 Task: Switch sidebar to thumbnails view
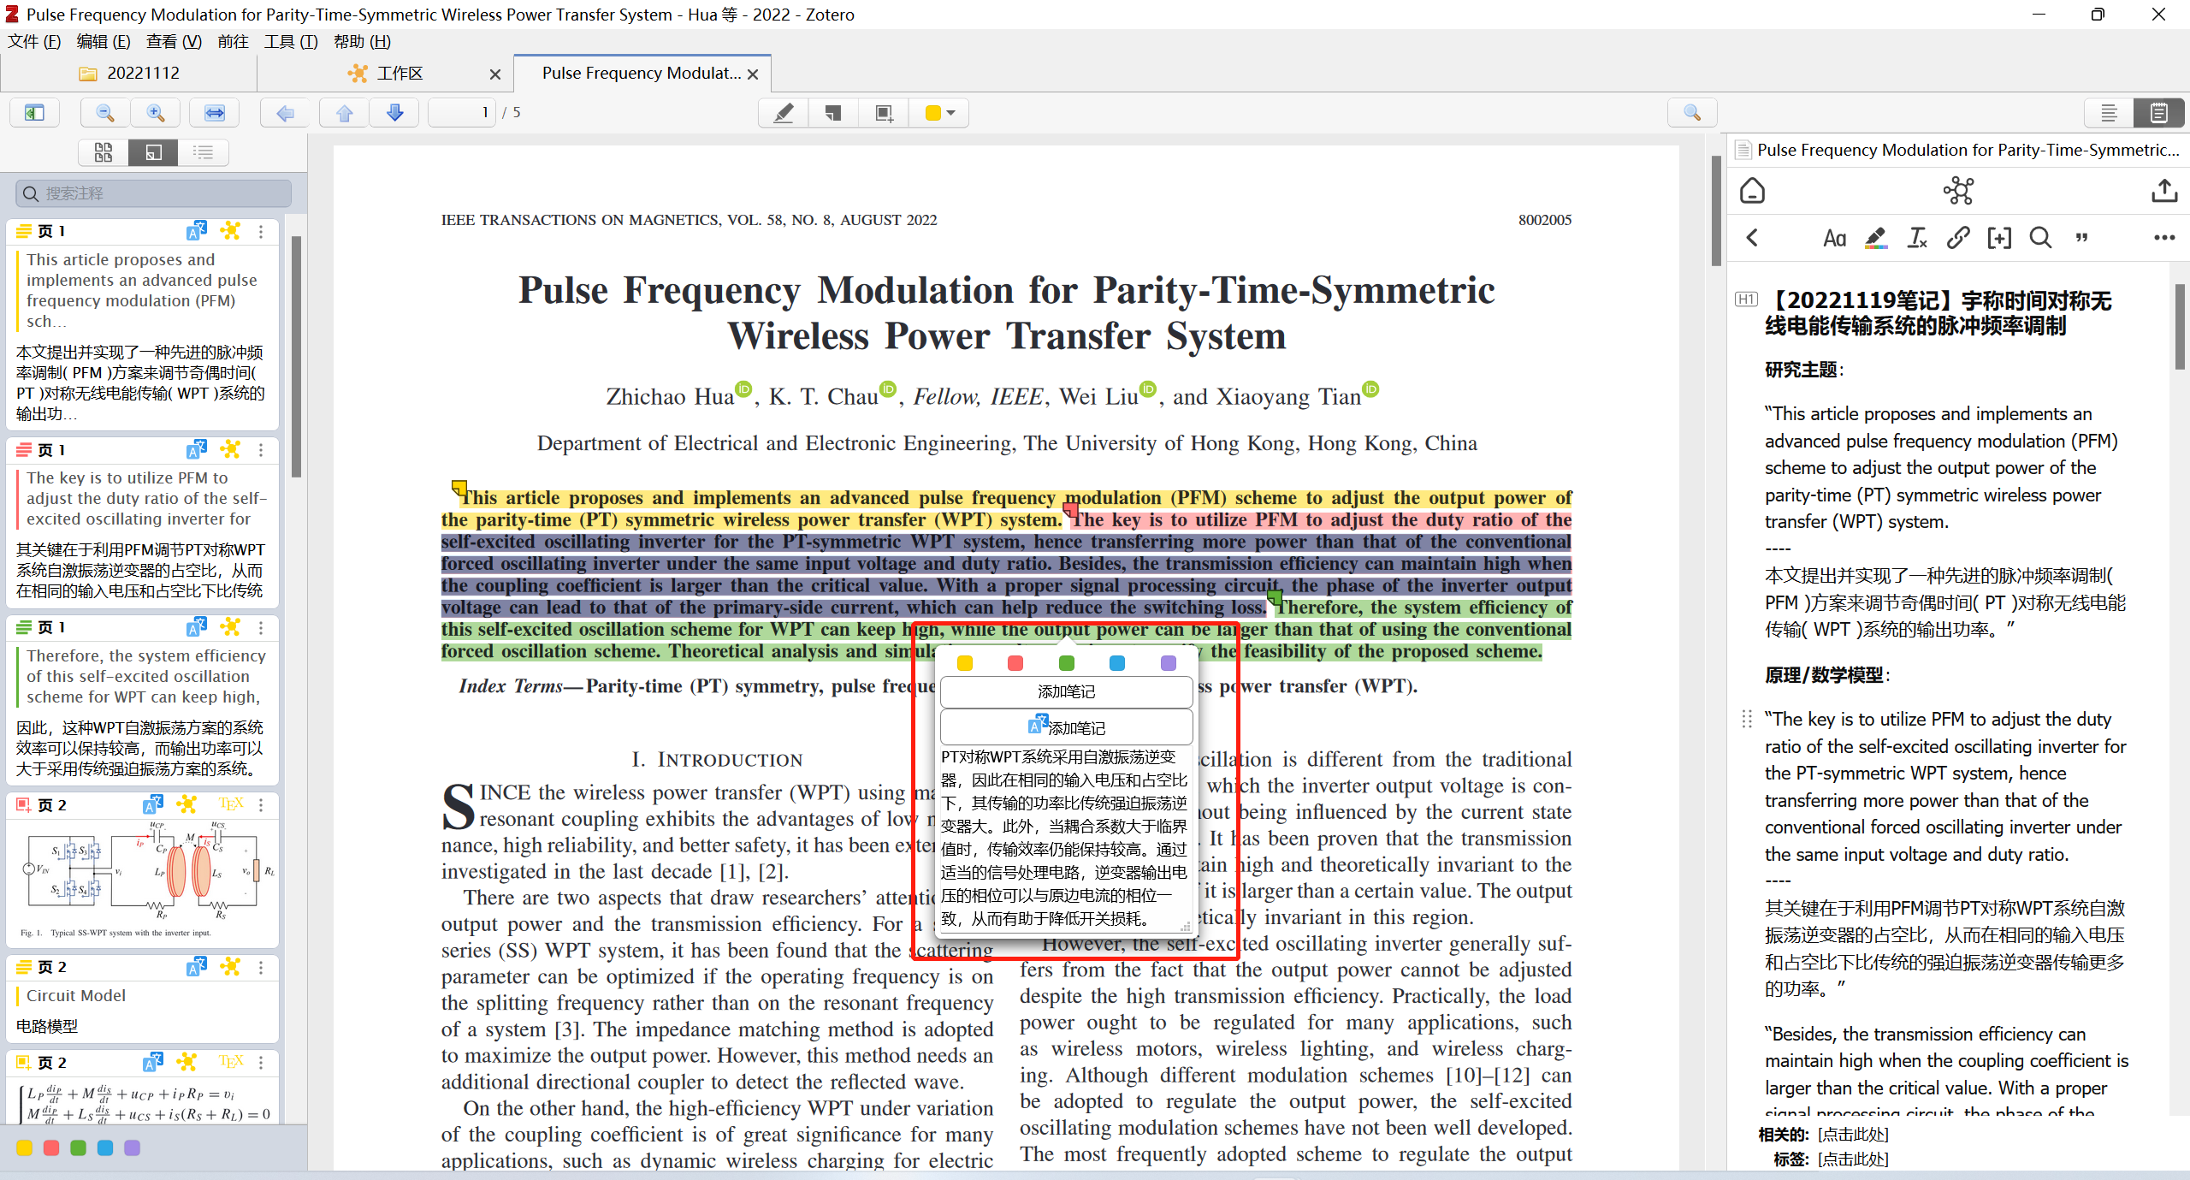click(104, 152)
